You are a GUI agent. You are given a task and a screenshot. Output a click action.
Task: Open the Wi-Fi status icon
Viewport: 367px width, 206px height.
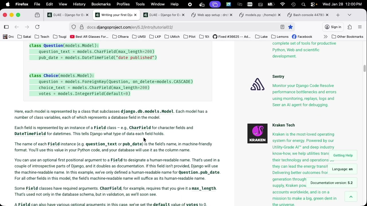point(283,4)
